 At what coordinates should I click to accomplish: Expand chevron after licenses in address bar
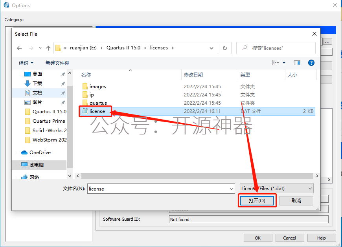[x=173, y=48]
